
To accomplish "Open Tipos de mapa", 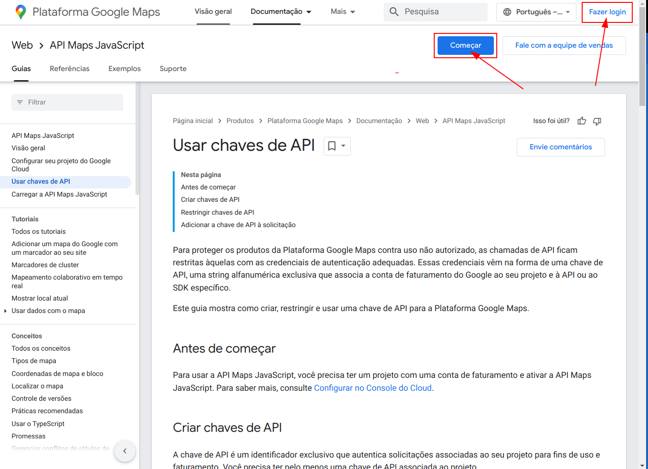I will coord(34,361).
